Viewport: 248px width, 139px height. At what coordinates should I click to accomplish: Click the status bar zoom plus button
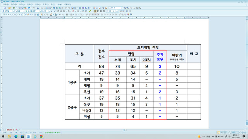(x=245, y=132)
